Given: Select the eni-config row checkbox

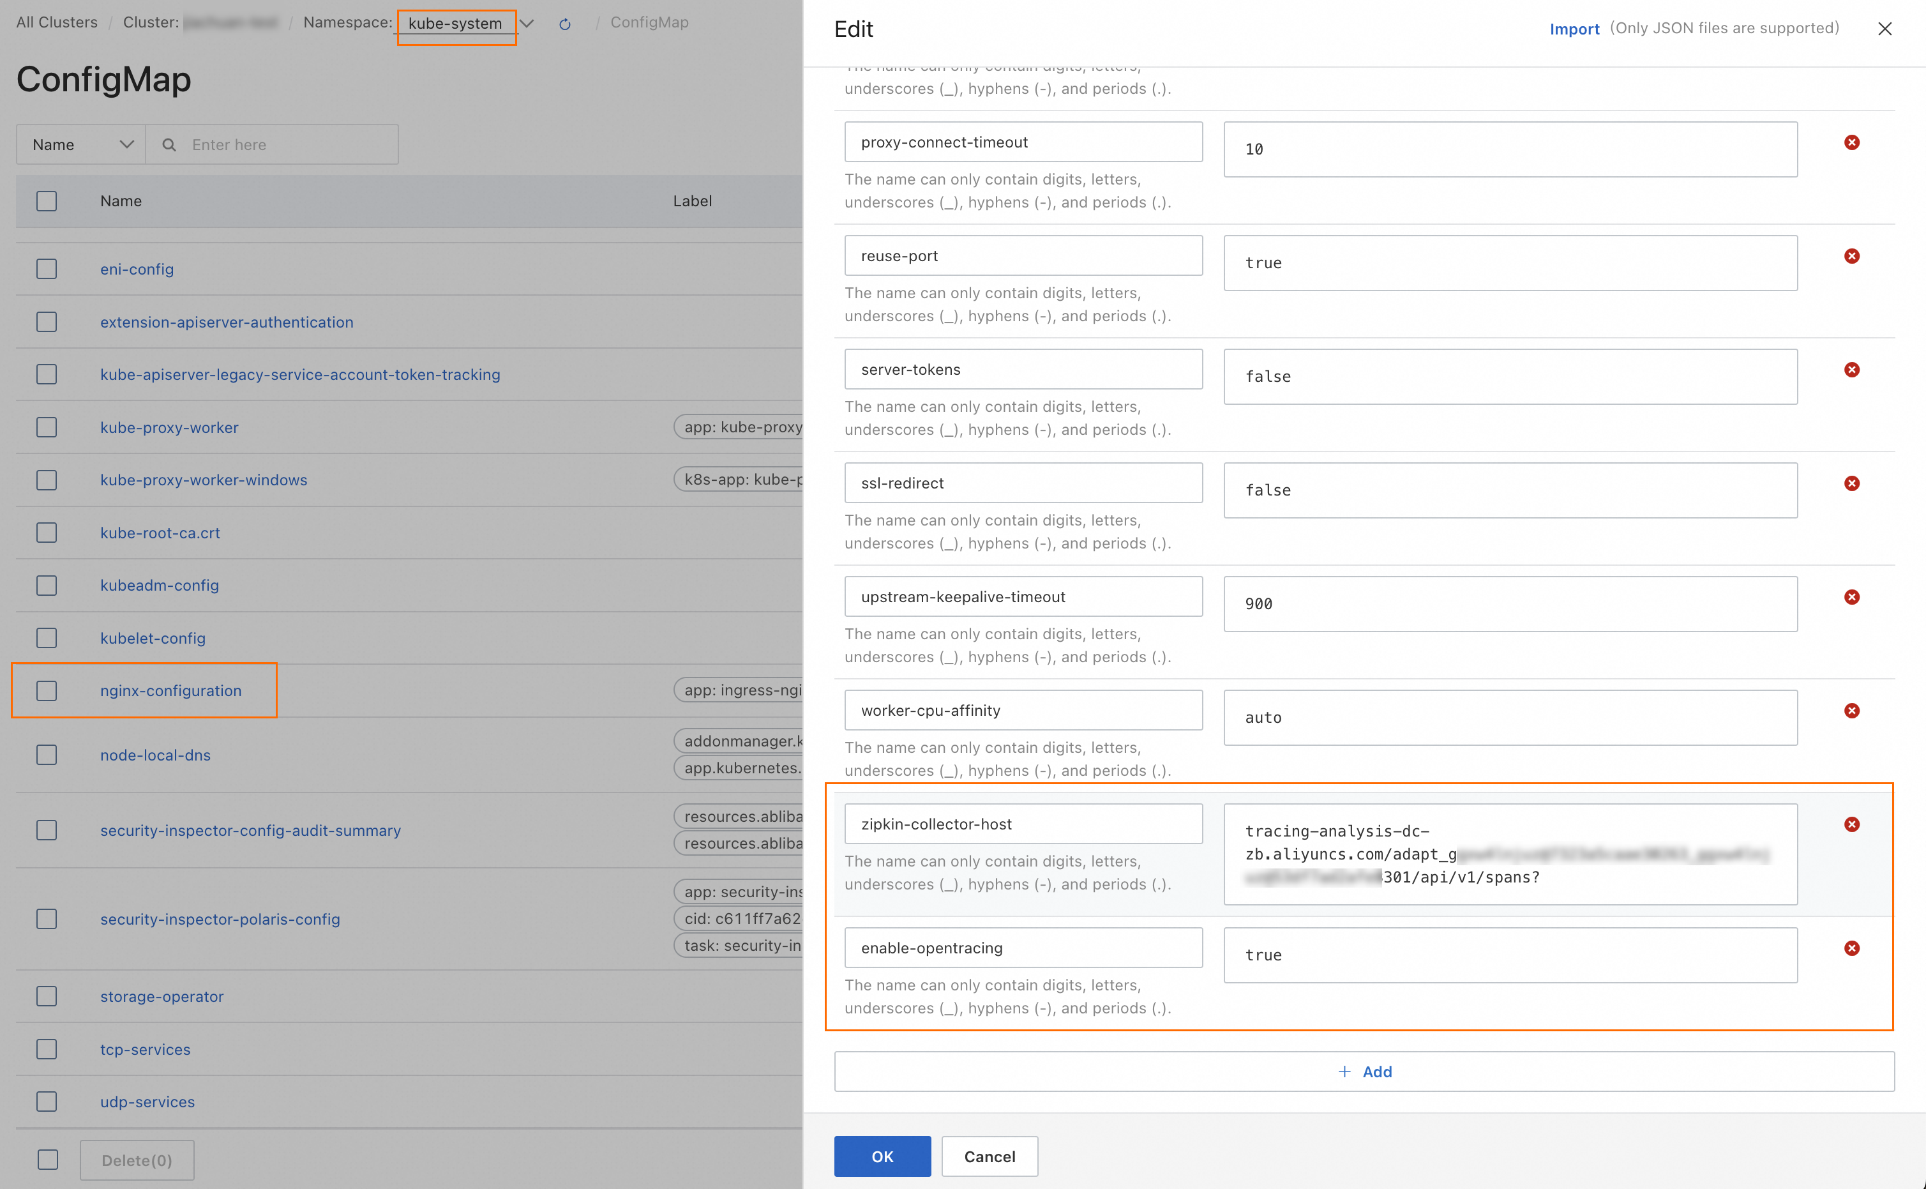Looking at the screenshot, I should click(47, 269).
